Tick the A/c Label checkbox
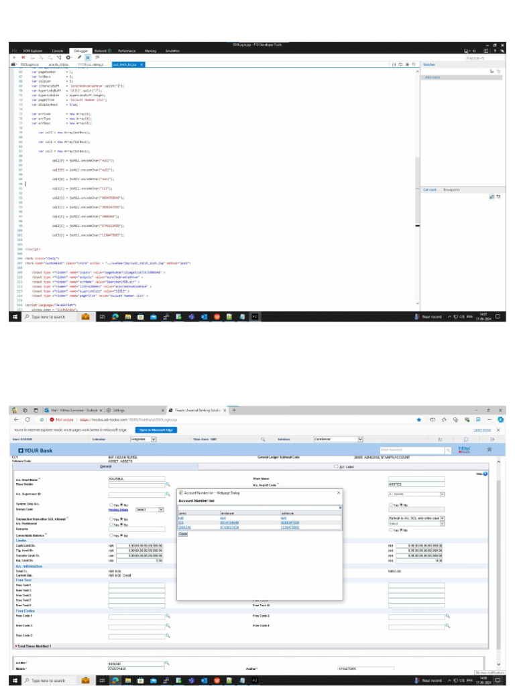This screenshot has height=686, width=515. click(x=337, y=467)
